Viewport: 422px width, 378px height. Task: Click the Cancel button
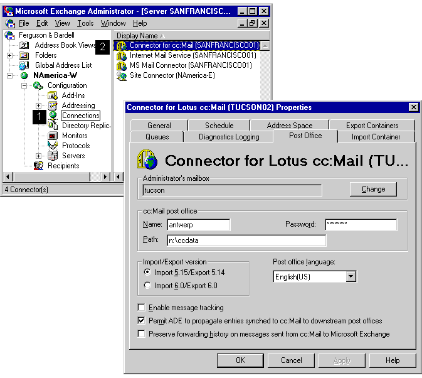pos(291,360)
